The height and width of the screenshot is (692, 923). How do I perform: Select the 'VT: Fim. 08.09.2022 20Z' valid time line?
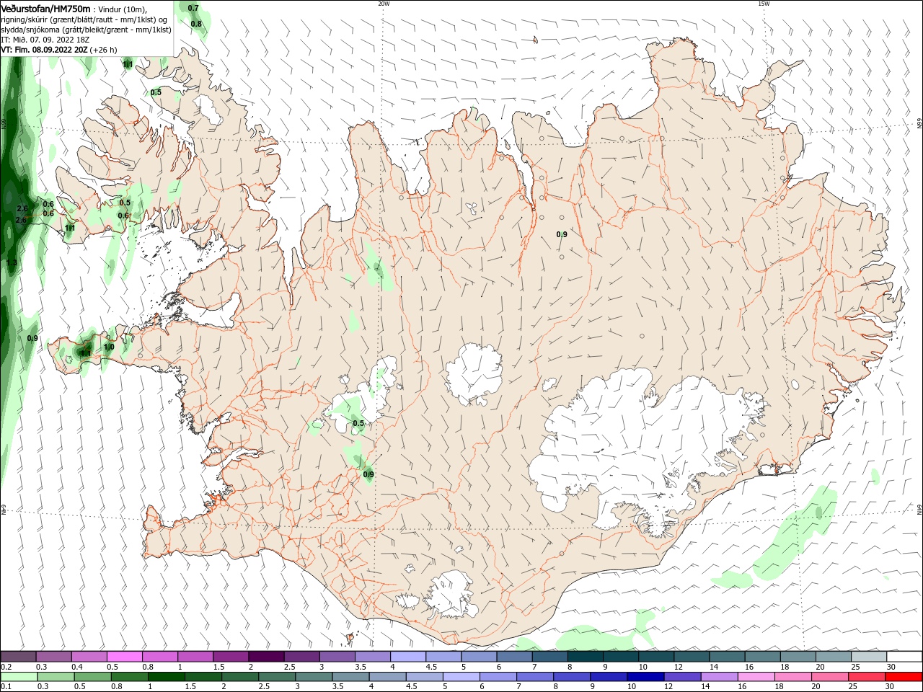point(44,50)
